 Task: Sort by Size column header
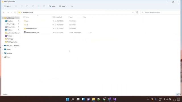(x=85, y=17)
